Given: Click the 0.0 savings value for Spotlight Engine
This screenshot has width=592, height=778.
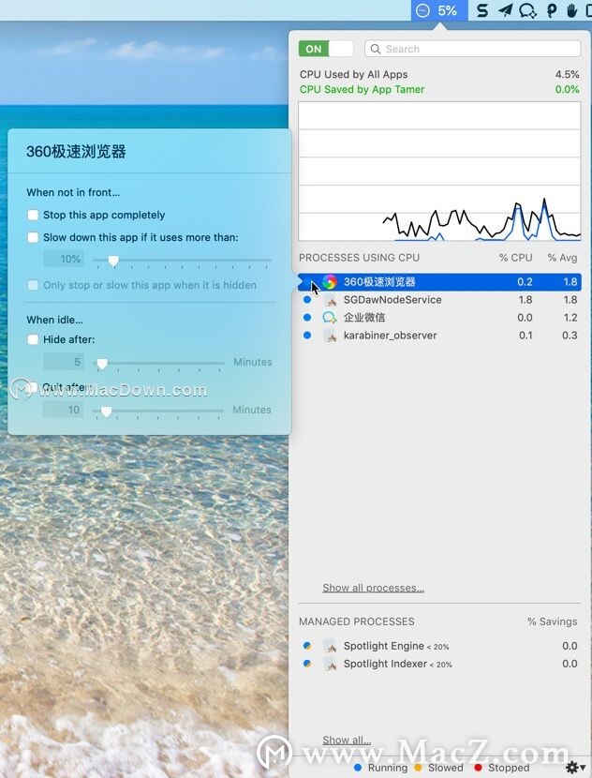Looking at the screenshot, I should pos(570,646).
